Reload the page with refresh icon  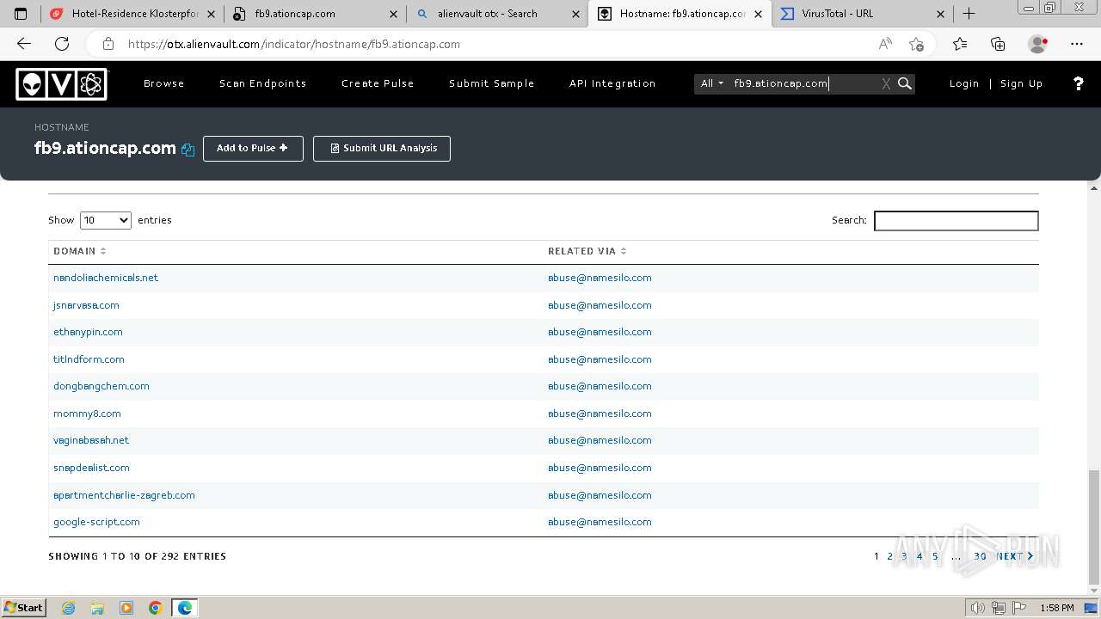pyautogui.click(x=62, y=44)
